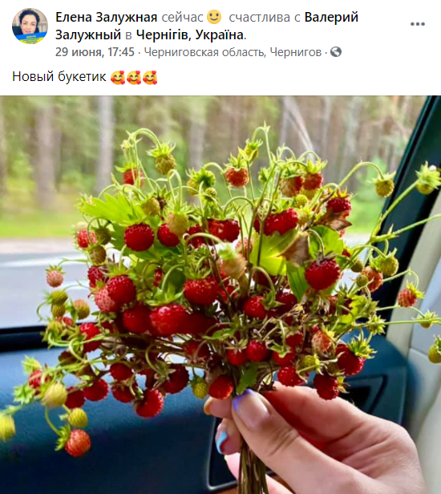Click the last heart-face emoji in caption
This screenshot has height=494, width=441.
click(150, 77)
